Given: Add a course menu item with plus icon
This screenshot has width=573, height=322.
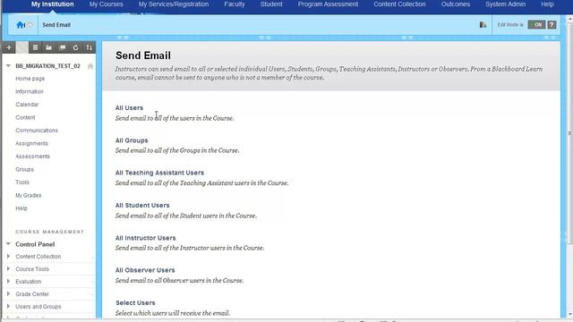Looking at the screenshot, I should tap(9, 47).
